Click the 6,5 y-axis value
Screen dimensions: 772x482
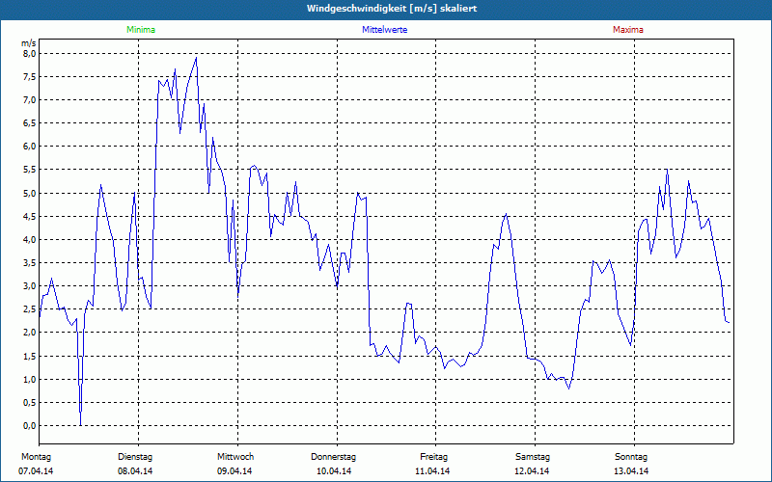pyautogui.click(x=30, y=123)
